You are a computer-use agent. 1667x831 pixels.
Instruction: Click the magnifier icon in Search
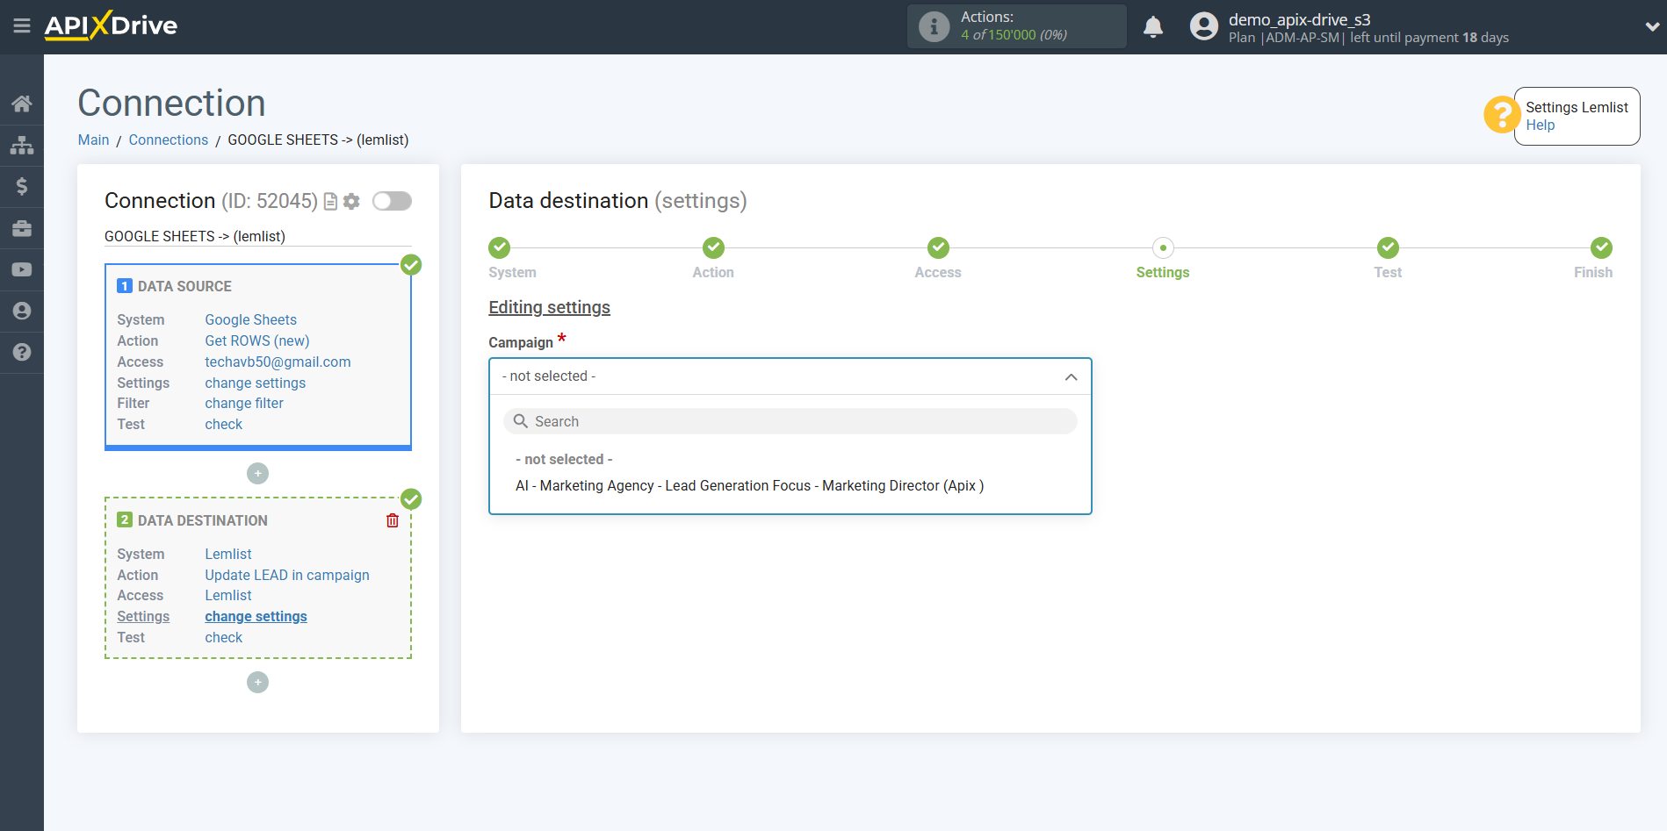tap(520, 421)
